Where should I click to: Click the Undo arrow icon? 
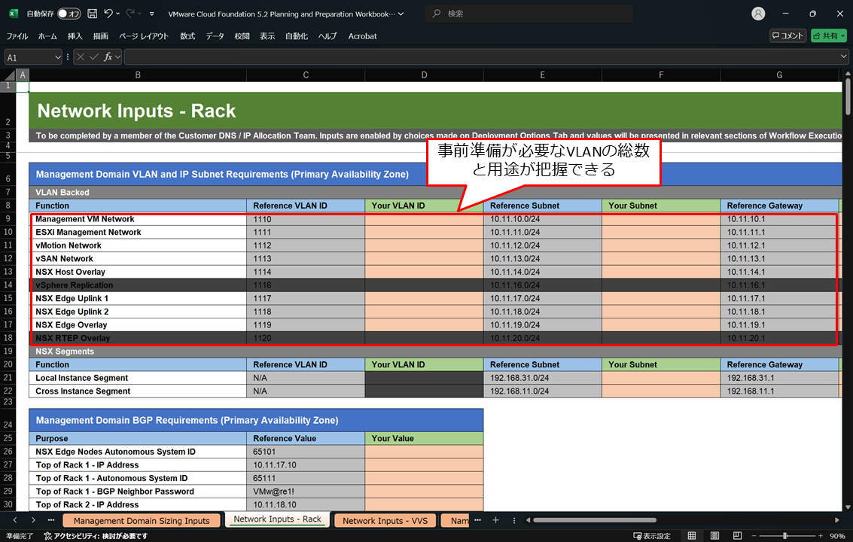108,14
